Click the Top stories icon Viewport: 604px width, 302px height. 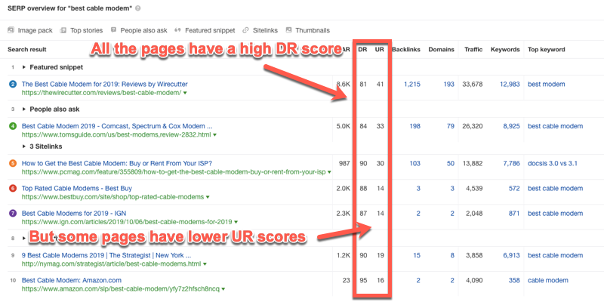pyautogui.click(x=63, y=31)
